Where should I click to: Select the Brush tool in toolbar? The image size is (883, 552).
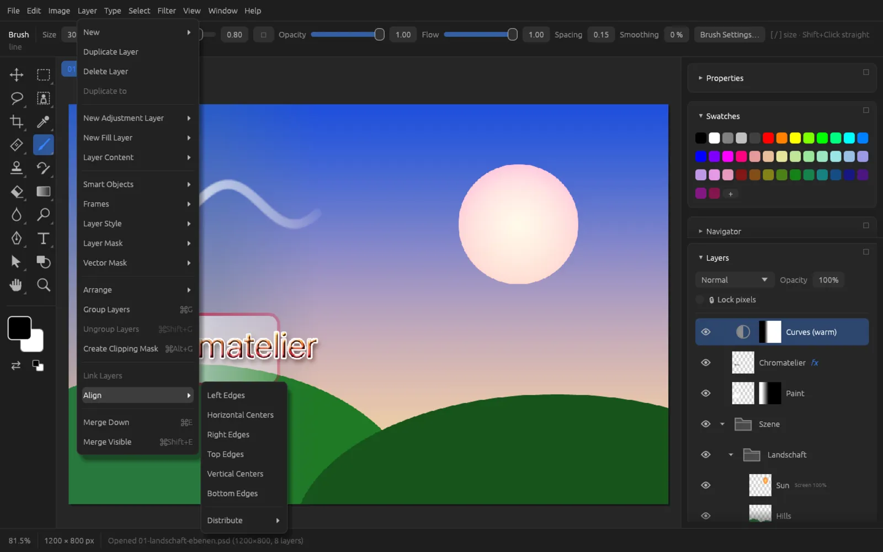[x=44, y=145]
